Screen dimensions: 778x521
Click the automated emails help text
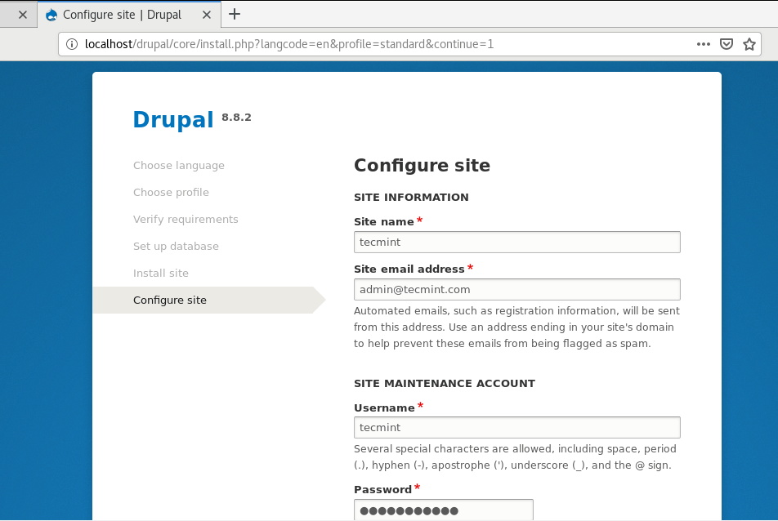point(516,327)
